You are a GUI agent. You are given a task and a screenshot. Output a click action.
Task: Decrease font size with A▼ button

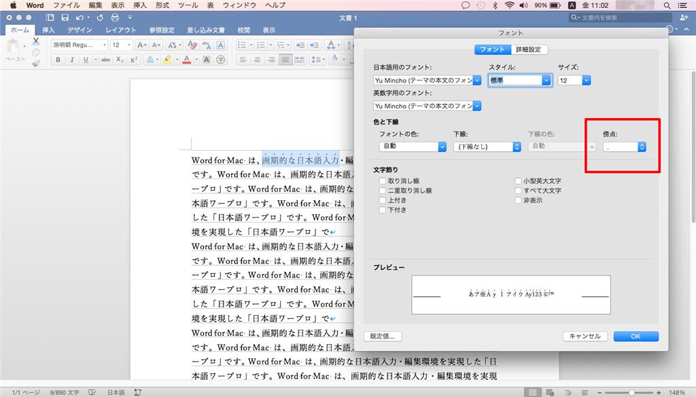coord(156,45)
